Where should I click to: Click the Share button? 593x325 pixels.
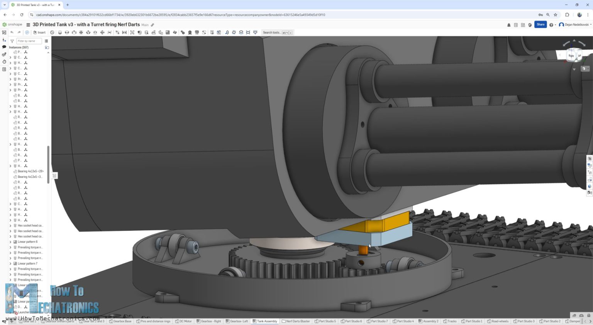[540, 24]
